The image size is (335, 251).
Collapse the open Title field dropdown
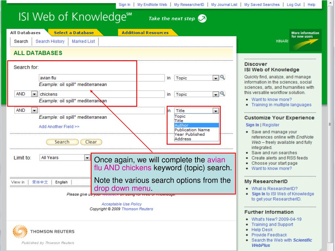pyautogui.click(x=215, y=111)
